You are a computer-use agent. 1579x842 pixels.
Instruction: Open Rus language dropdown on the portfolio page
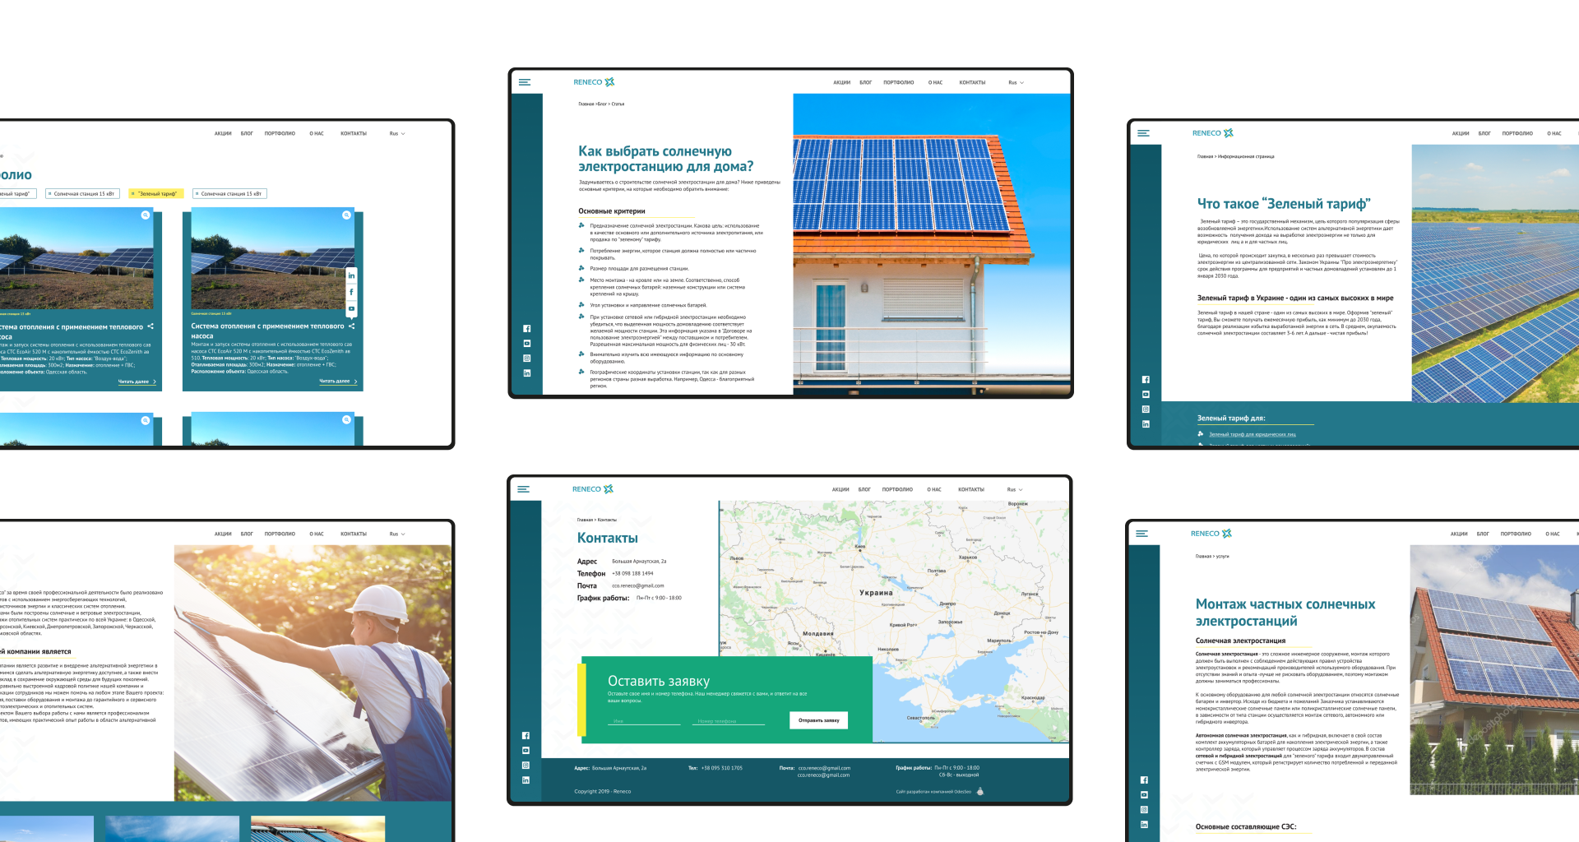[397, 134]
